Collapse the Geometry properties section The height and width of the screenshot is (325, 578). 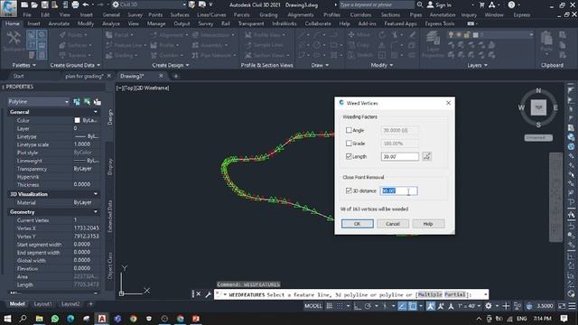pos(96,212)
